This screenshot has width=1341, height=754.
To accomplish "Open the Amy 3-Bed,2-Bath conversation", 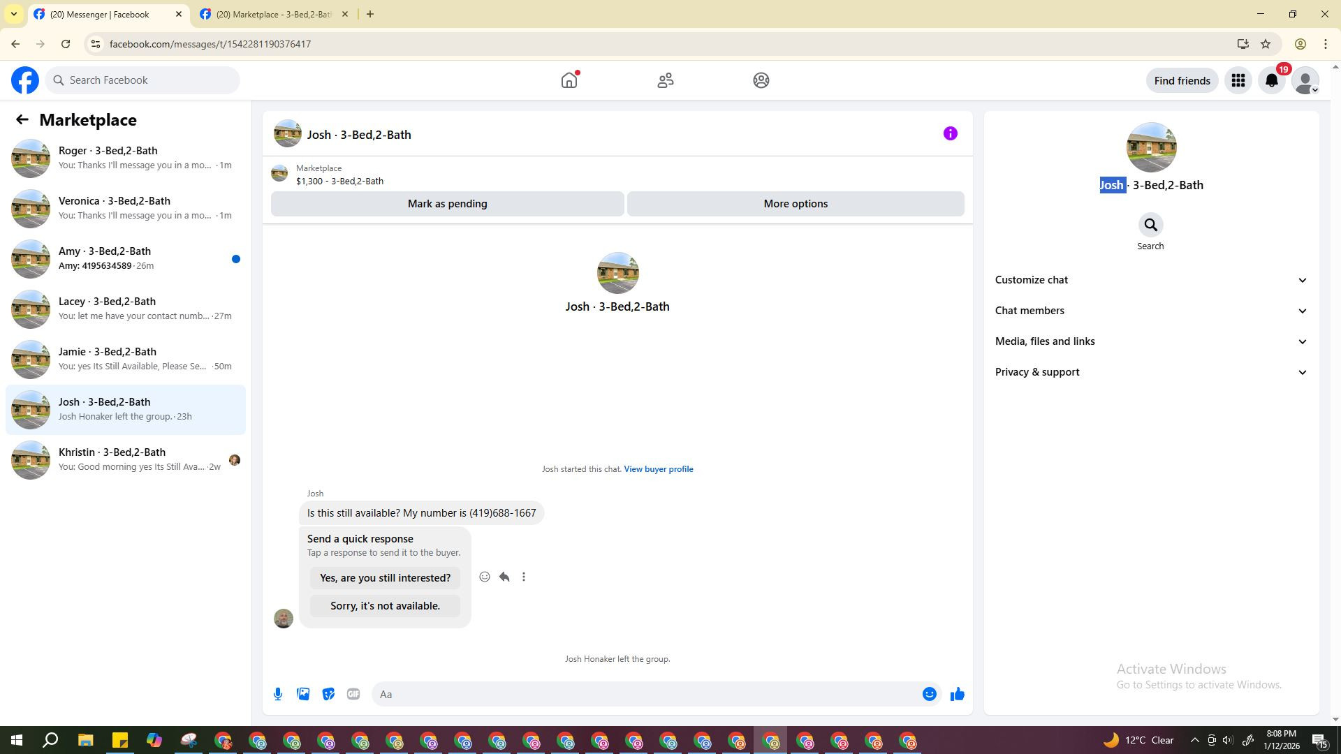I will pyautogui.click(x=126, y=258).
